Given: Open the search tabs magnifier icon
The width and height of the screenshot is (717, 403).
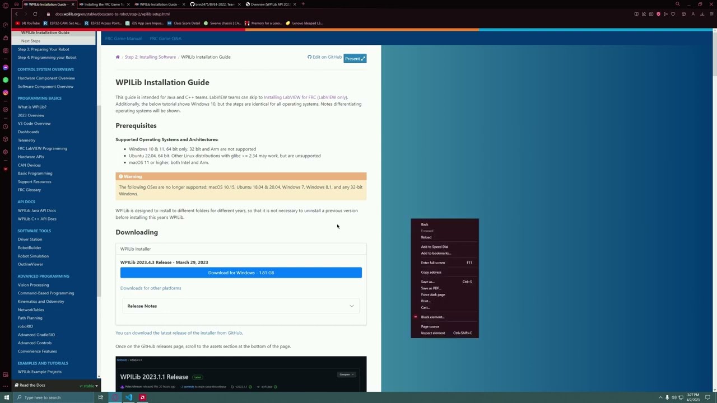Looking at the screenshot, I should 677,4.
